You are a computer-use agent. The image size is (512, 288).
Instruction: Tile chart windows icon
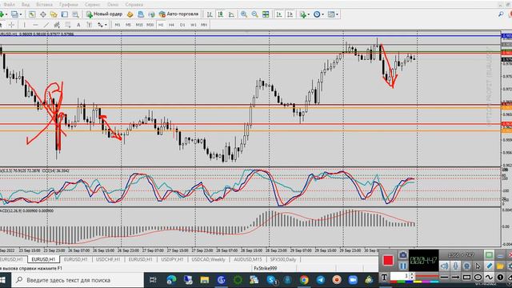(266, 14)
